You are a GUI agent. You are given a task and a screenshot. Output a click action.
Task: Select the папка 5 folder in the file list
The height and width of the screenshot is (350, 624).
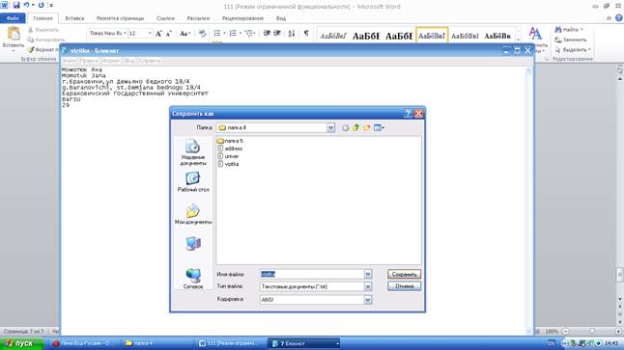coord(230,141)
